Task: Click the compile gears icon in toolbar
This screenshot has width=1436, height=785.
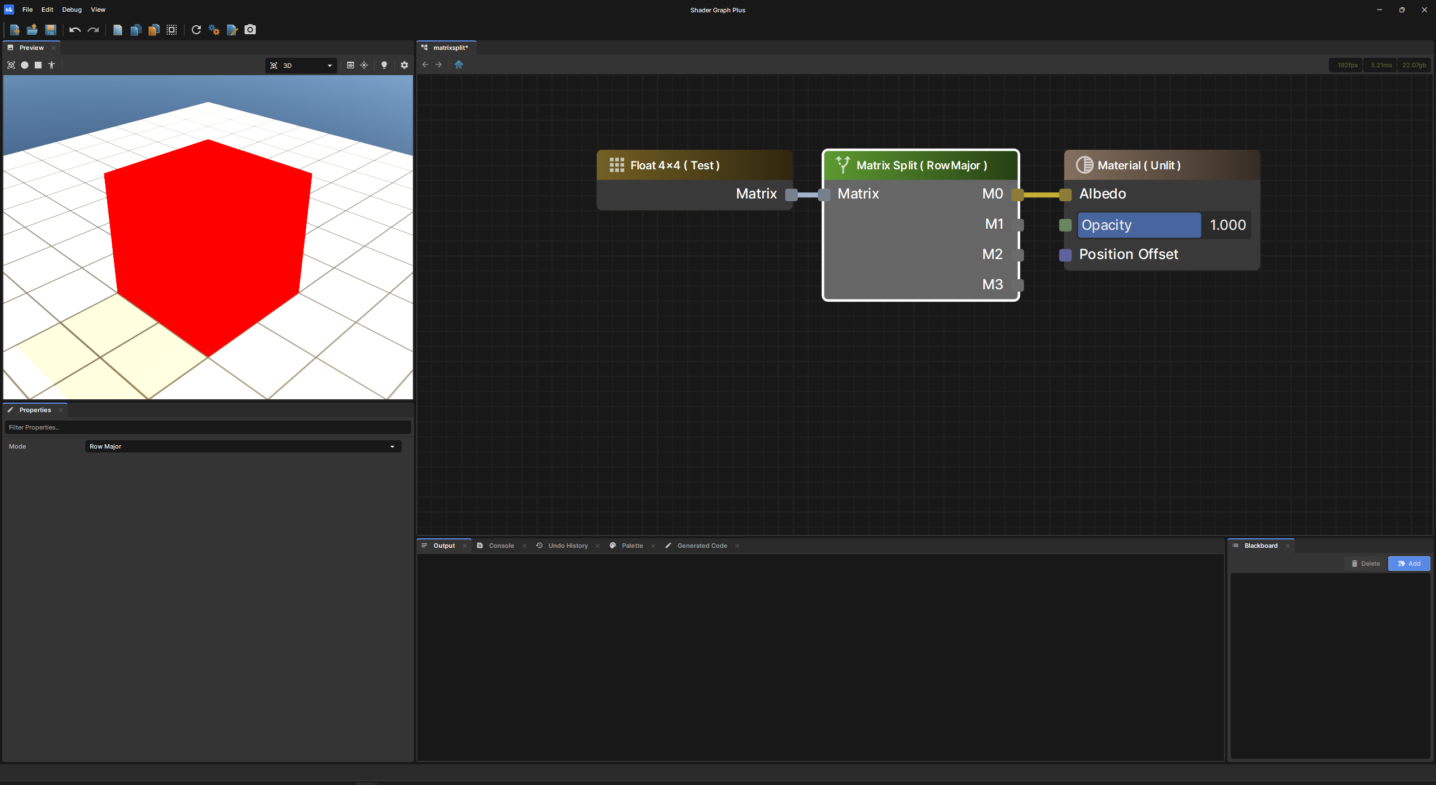Action: click(x=214, y=30)
